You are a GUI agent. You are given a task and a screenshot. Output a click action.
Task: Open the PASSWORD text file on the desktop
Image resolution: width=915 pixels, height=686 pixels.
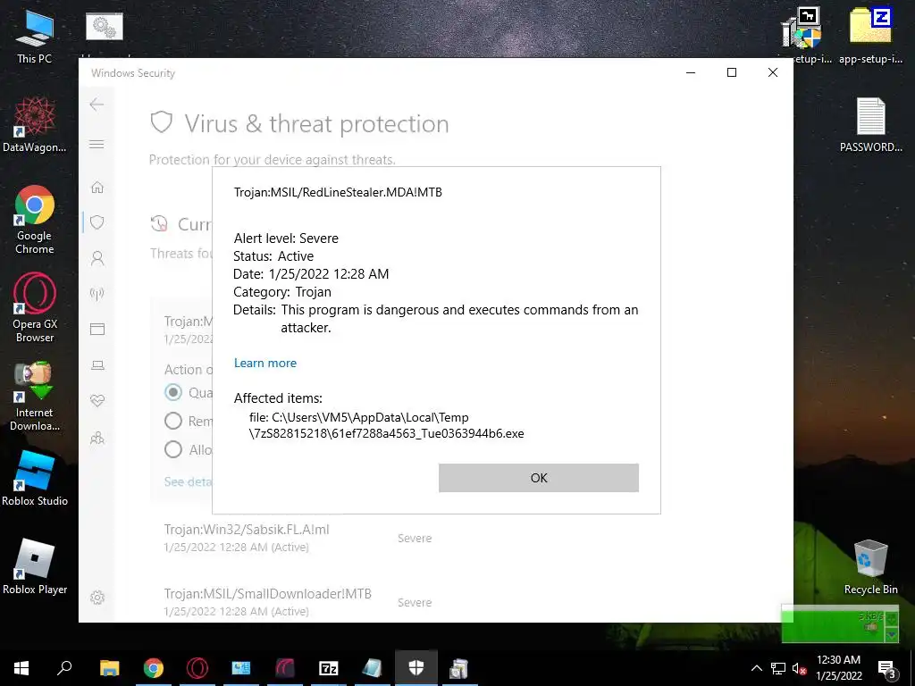point(870,125)
